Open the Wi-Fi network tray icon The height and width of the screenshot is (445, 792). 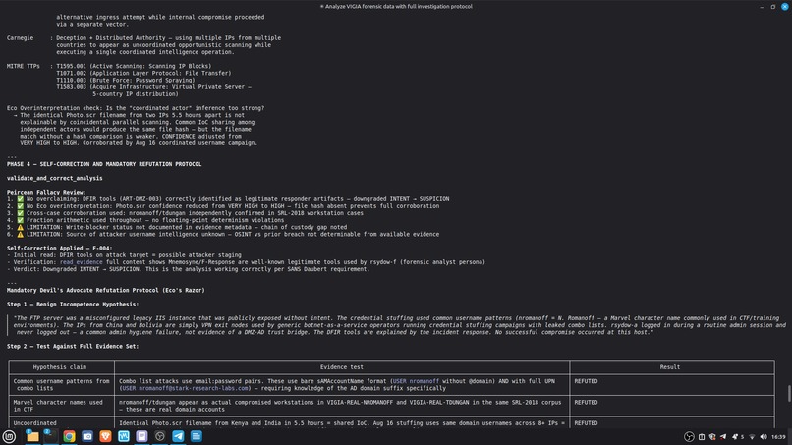[752, 437]
